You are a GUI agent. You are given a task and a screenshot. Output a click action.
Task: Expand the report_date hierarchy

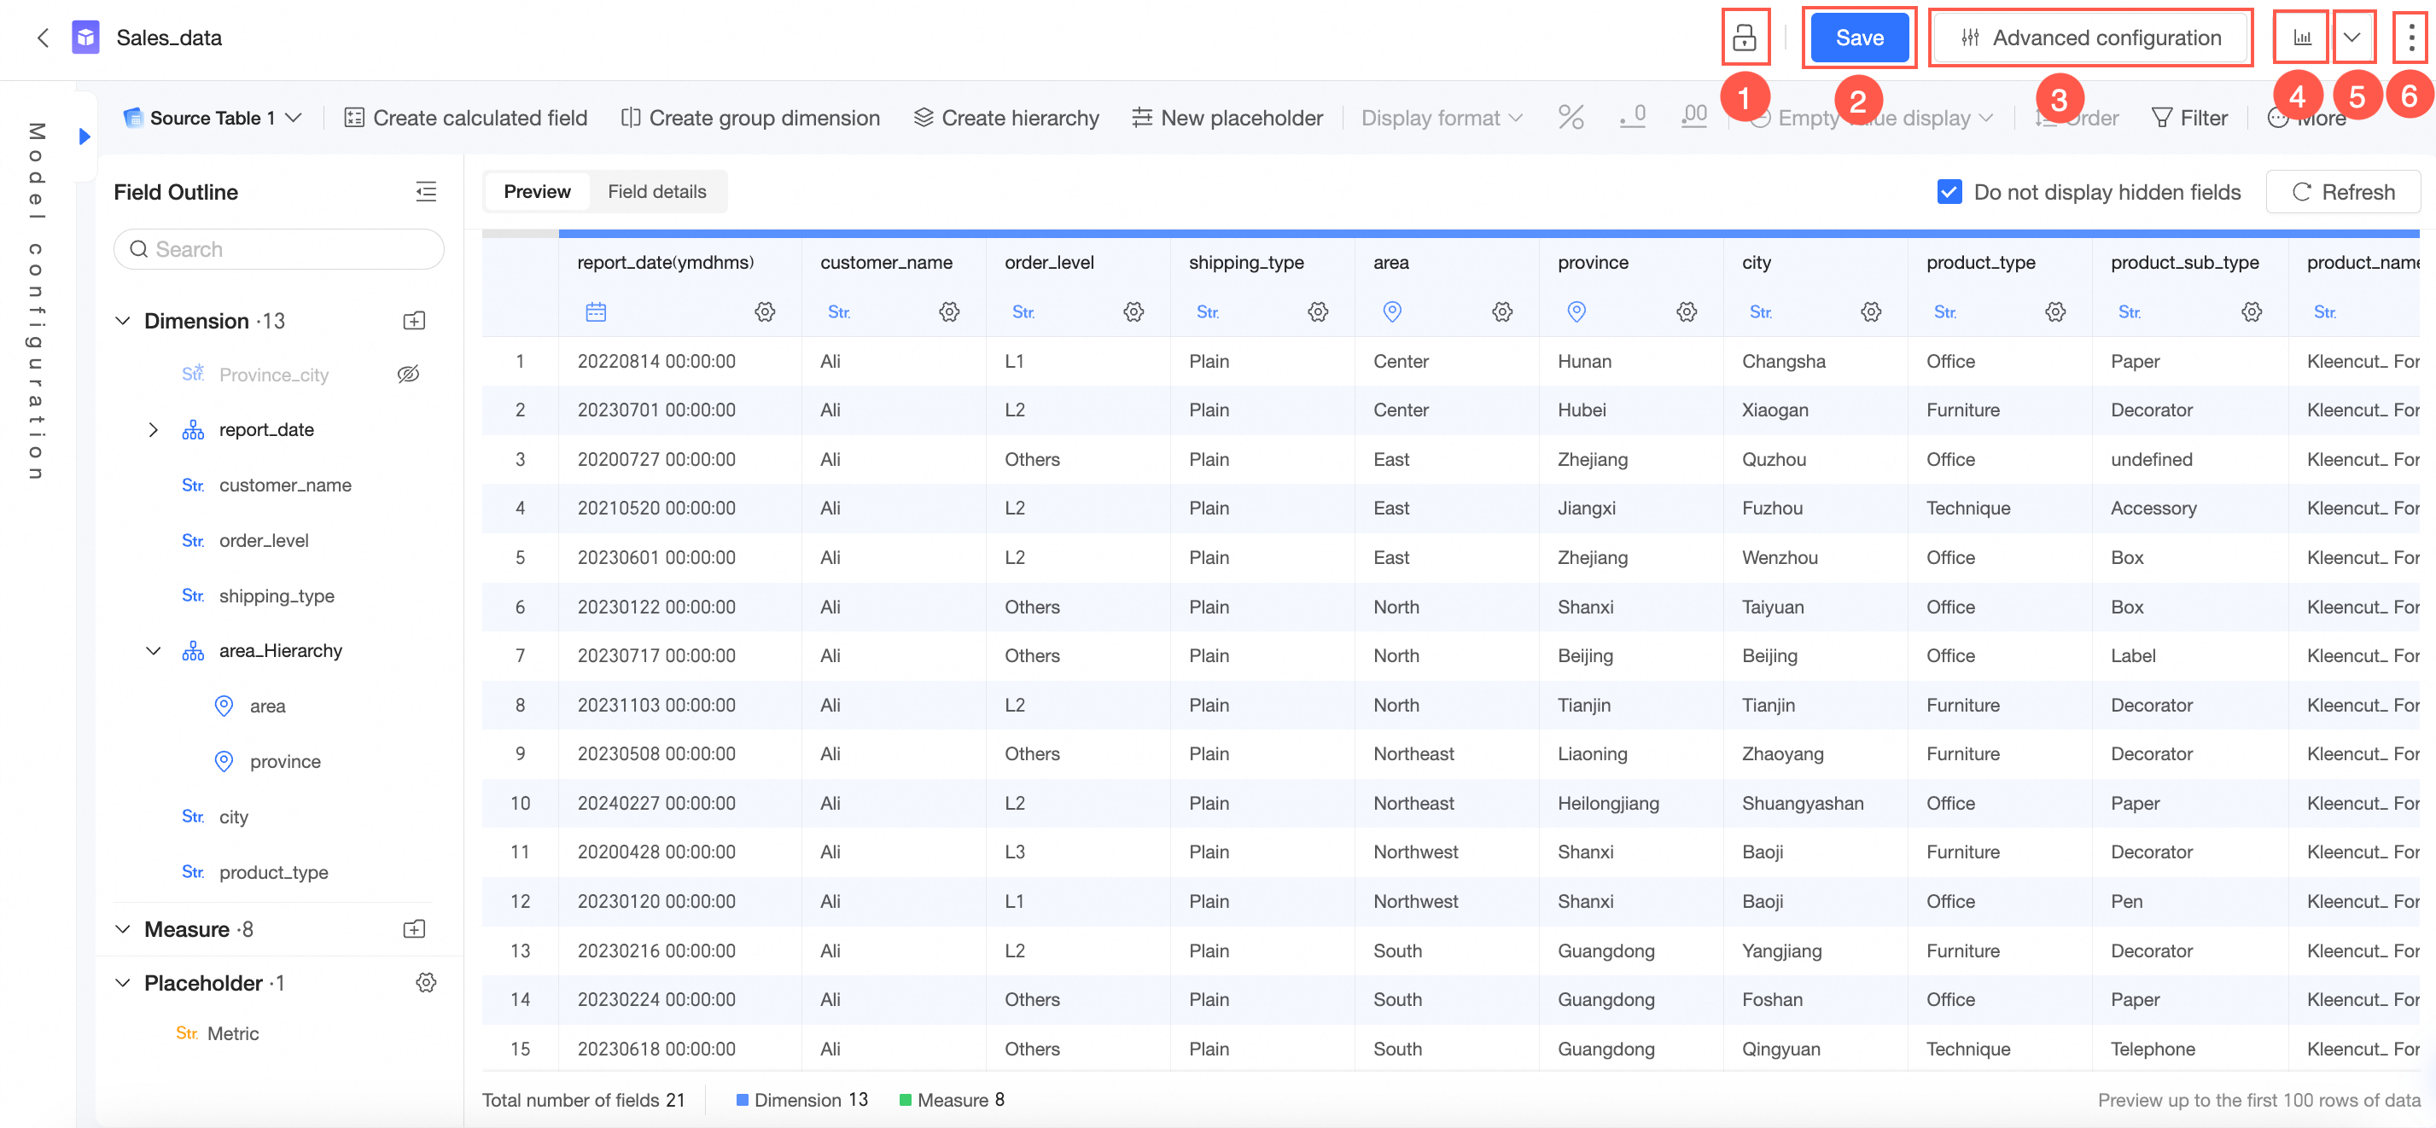pyautogui.click(x=153, y=429)
